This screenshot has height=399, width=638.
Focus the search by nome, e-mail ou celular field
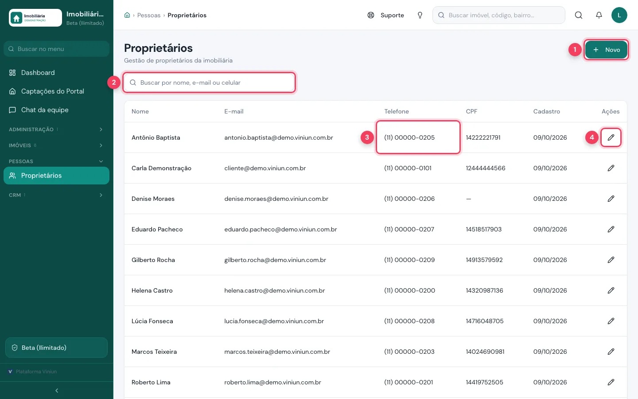pos(209,82)
